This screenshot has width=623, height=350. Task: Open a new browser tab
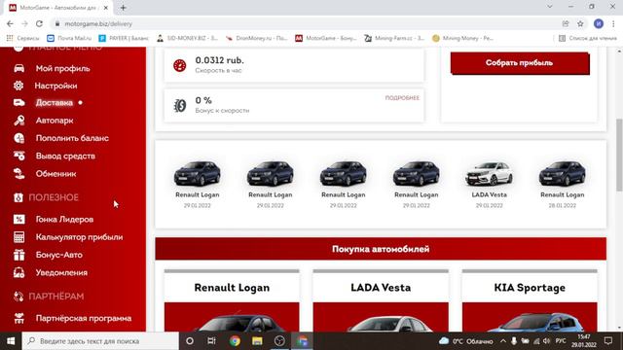[x=123, y=8]
